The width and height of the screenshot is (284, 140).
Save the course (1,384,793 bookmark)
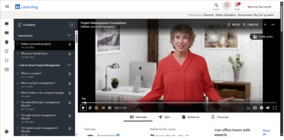coord(251,24)
